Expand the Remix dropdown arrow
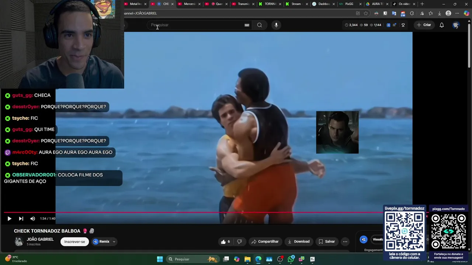The image size is (472, 265). click(114, 242)
